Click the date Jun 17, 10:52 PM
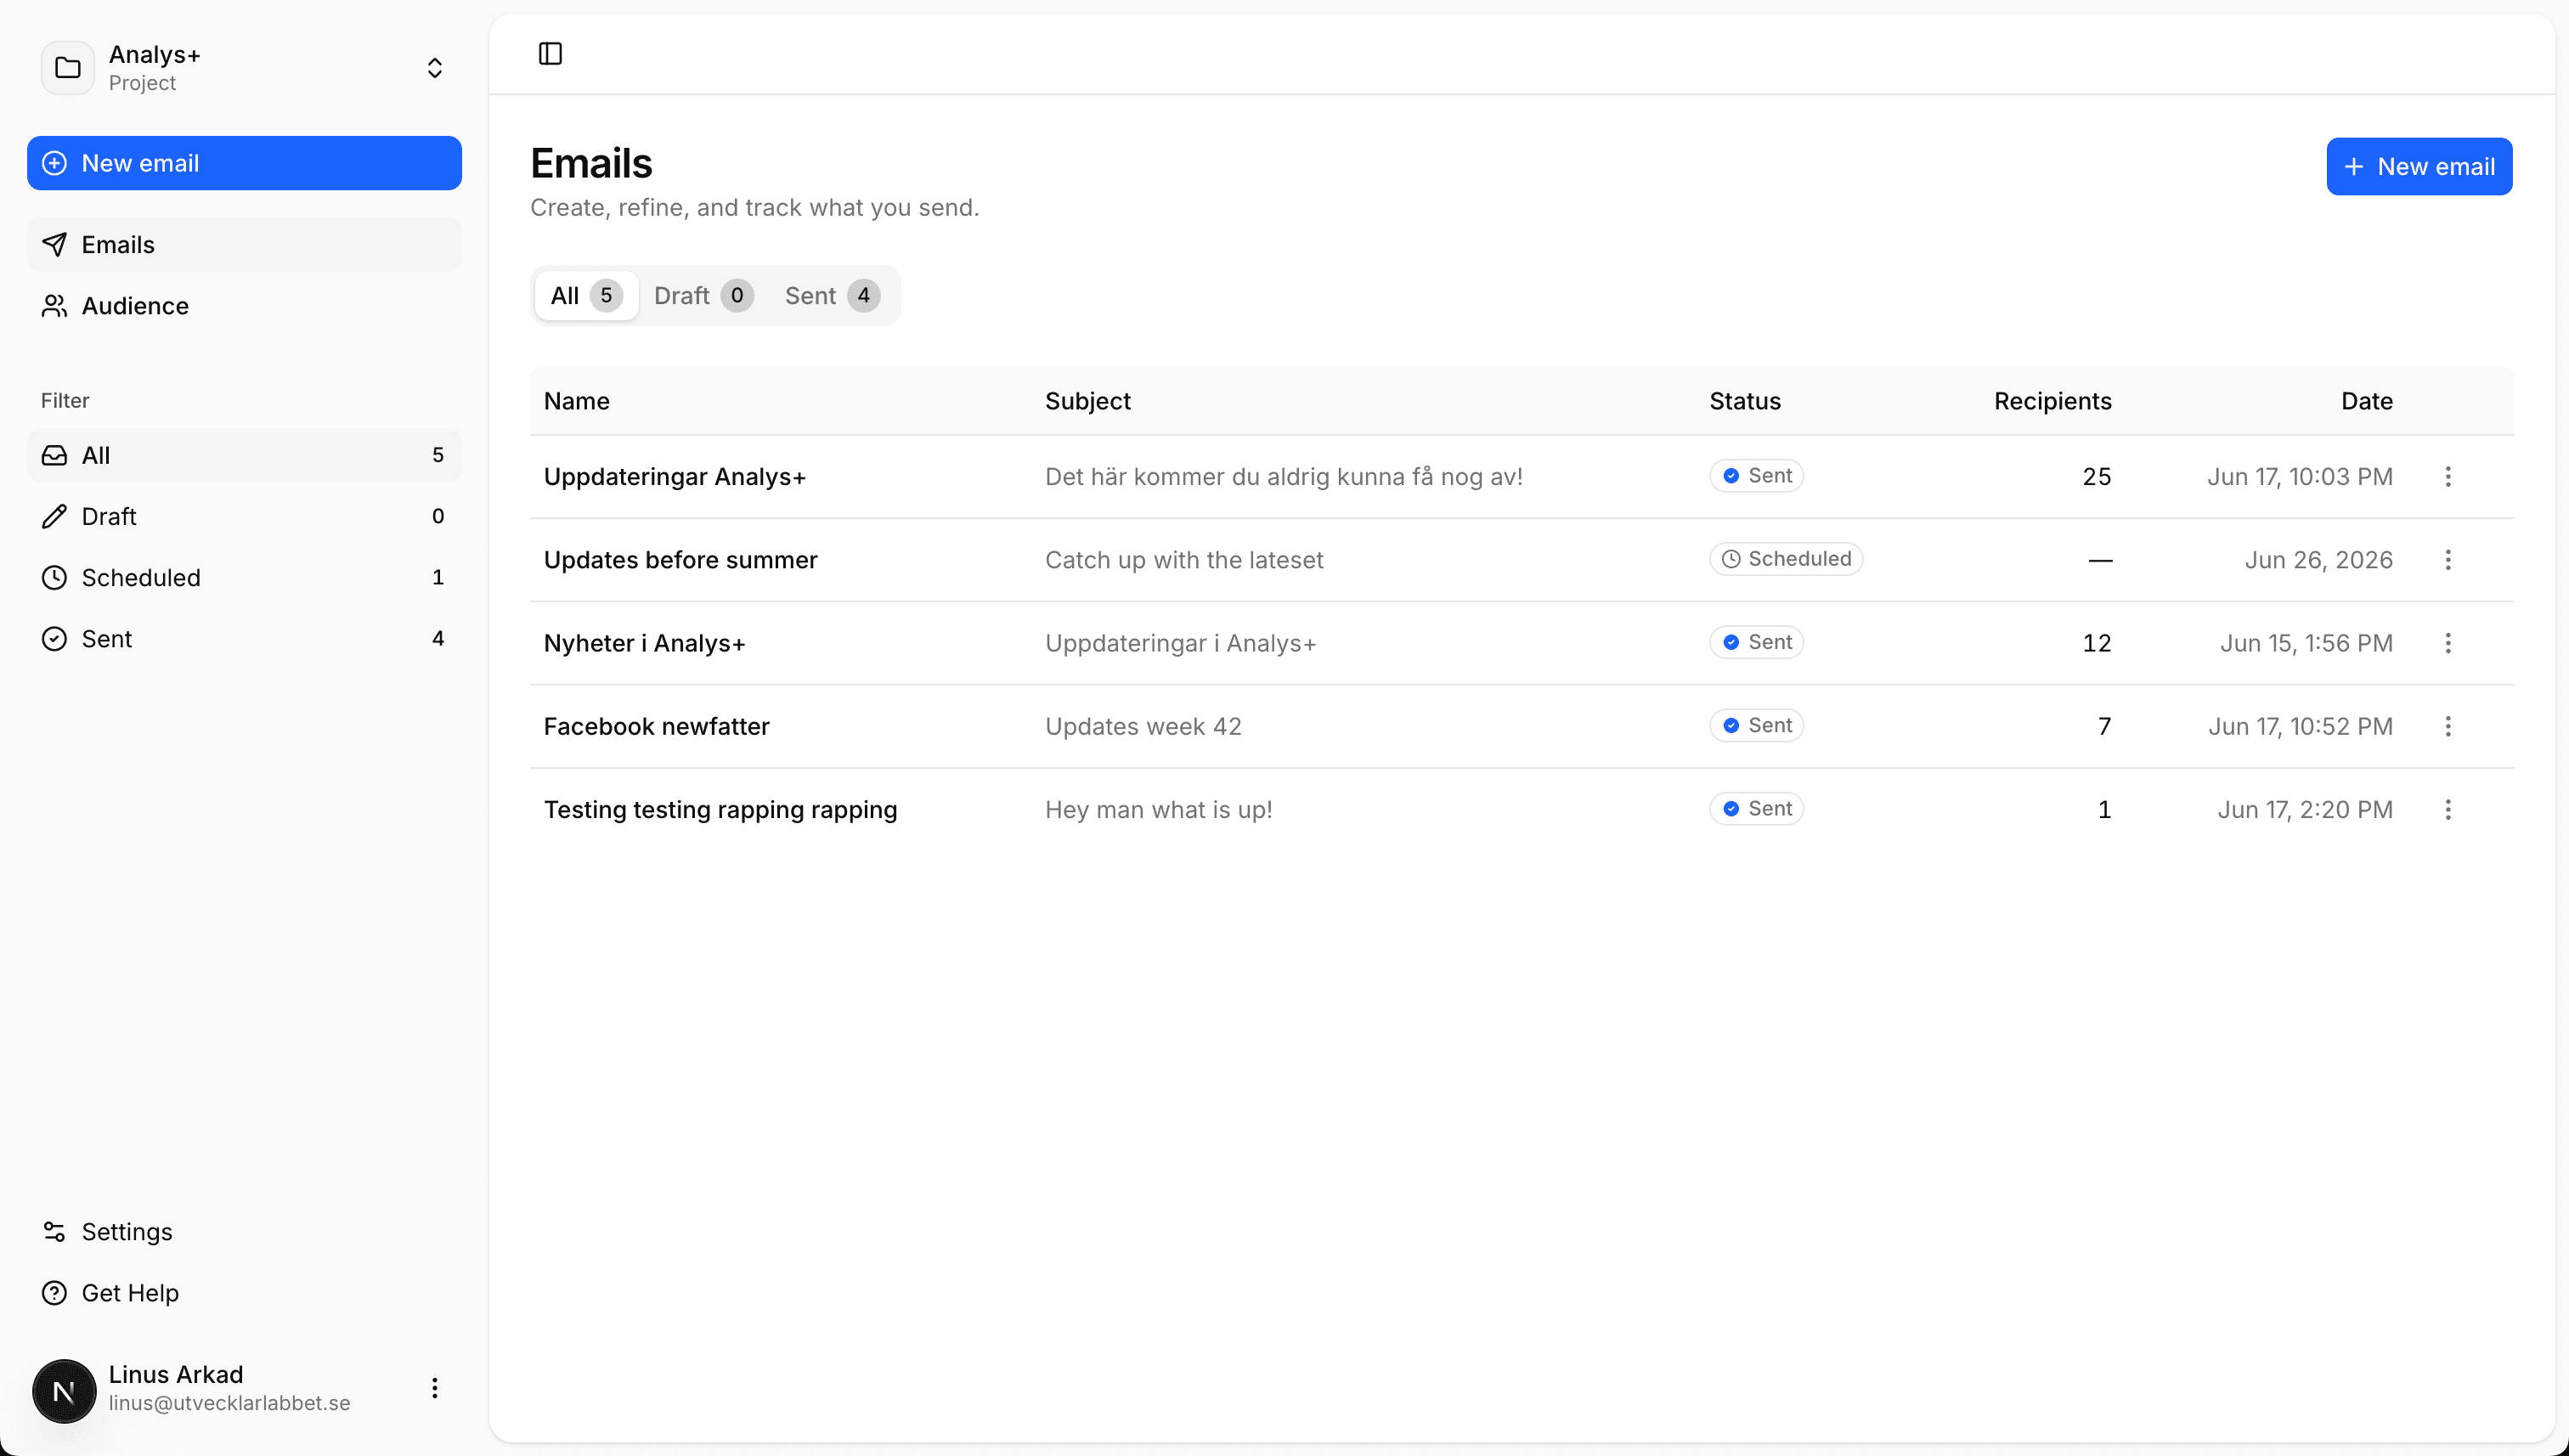The width and height of the screenshot is (2569, 1456). click(2300, 726)
